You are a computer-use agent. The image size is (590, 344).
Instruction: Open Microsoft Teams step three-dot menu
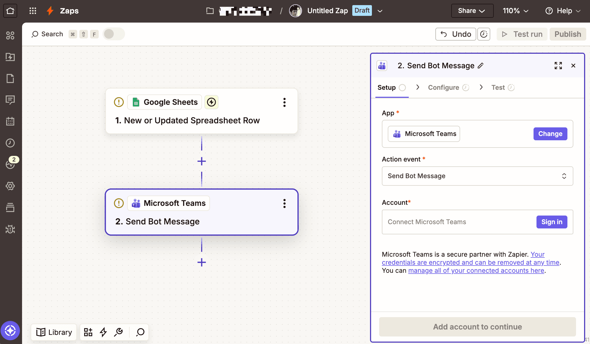[x=284, y=203]
